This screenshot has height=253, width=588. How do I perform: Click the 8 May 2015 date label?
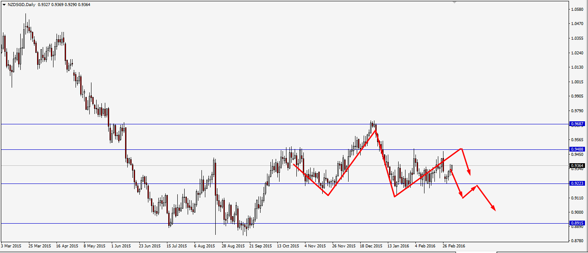pos(94,246)
